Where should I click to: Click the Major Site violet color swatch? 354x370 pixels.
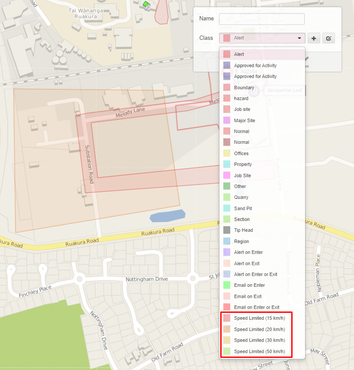click(227, 120)
